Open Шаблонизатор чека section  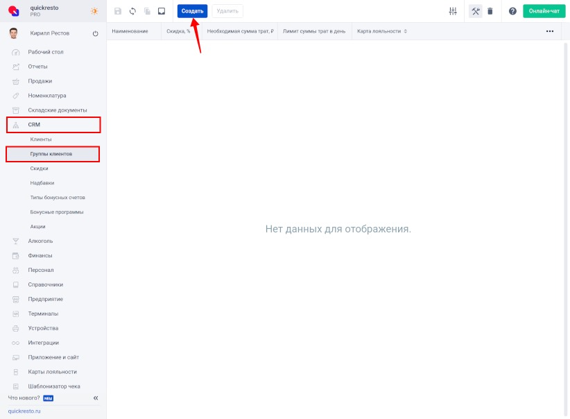(54, 386)
